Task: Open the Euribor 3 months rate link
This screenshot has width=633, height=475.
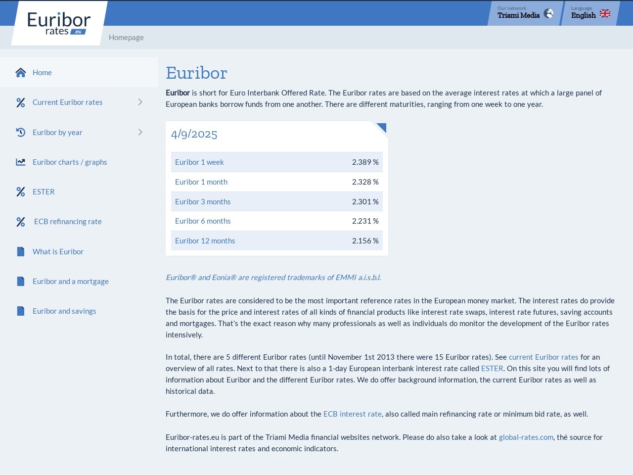Action: [x=203, y=202]
